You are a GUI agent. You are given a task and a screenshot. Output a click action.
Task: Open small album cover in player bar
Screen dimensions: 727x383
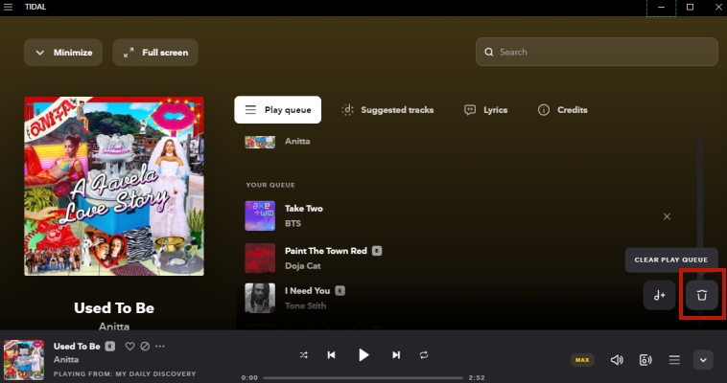(24, 360)
